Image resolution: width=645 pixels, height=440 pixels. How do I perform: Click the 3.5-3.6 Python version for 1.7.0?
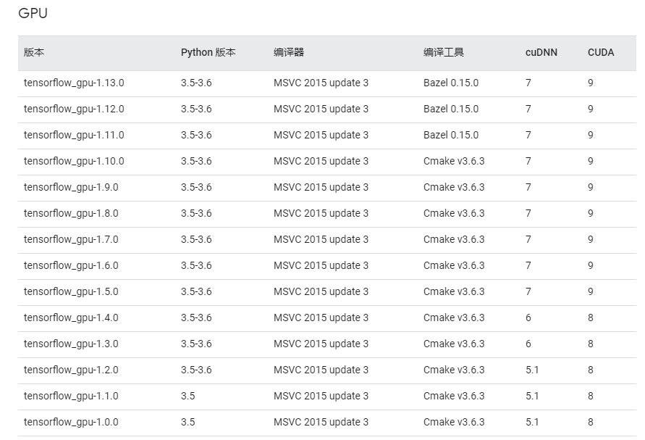(197, 239)
